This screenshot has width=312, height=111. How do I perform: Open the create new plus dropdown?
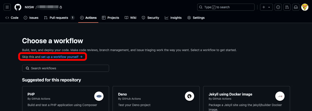tap(266, 7)
